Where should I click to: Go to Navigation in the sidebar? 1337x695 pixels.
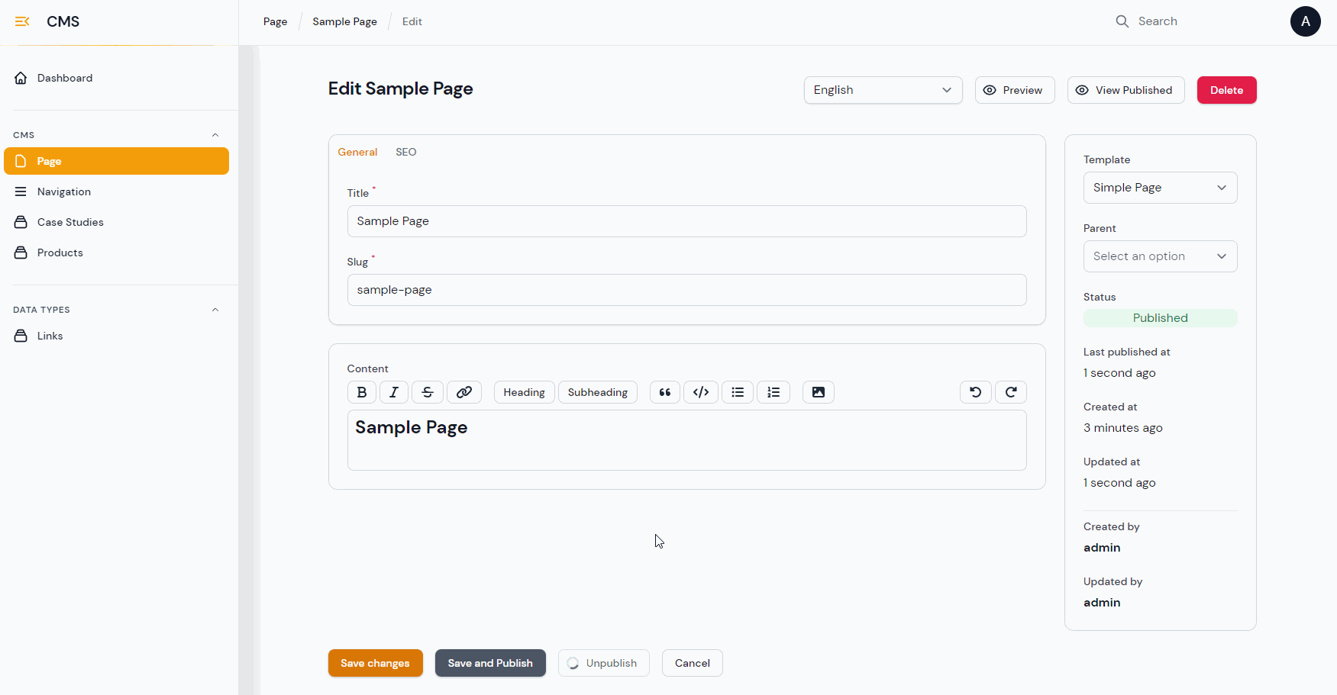(116, 191)
